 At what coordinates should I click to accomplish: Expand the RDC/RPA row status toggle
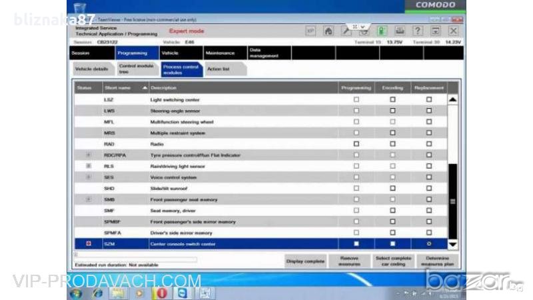(88, 155)
